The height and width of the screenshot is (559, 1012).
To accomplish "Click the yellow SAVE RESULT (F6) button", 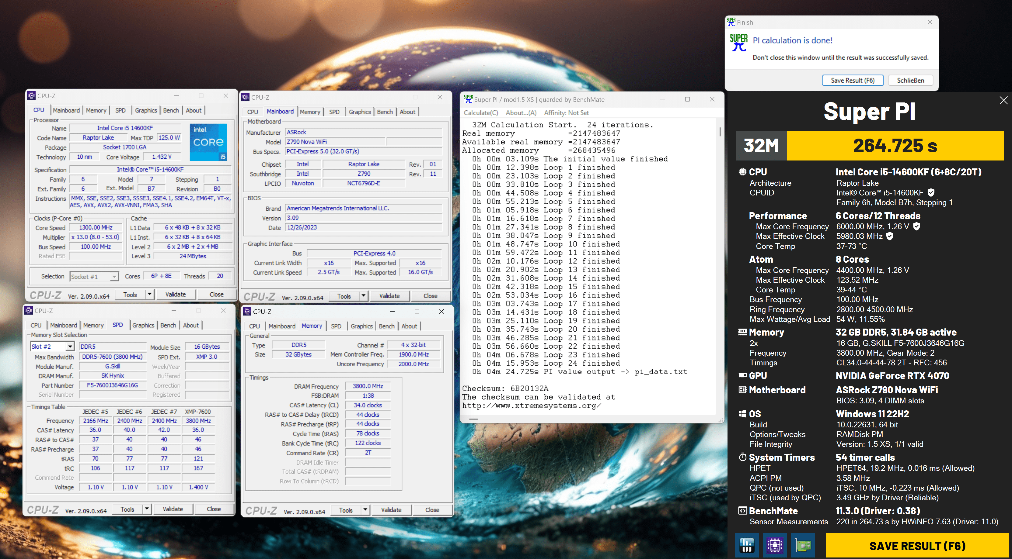I will (917, 546).
